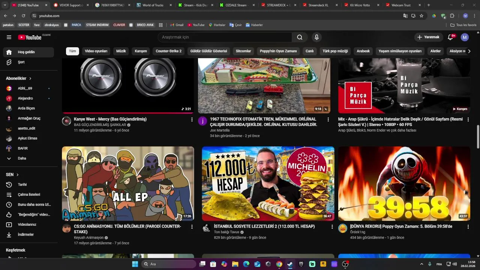The image size is (480, 270).
Task: Select the Counter-Strike 2 filter chip
Action: point(168,51)
